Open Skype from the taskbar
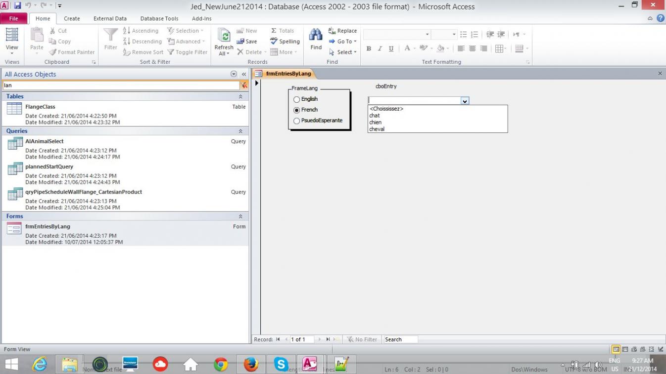 tap(281, 365)
